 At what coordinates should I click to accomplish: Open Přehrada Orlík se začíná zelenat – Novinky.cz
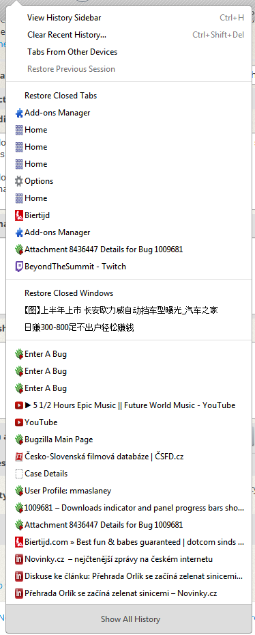coord(128,593)
